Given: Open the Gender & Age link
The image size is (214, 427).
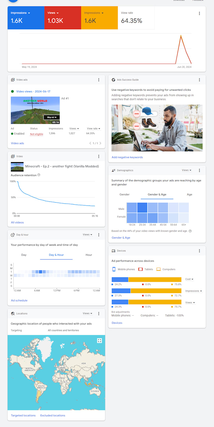Looking at the screenshot, I should pyautogui.click(x=121, y=238).
